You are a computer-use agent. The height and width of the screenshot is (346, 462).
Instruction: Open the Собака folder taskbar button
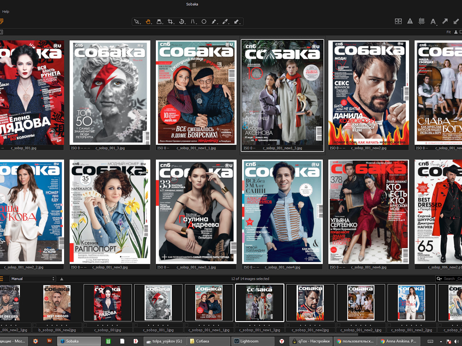(208, 341)
